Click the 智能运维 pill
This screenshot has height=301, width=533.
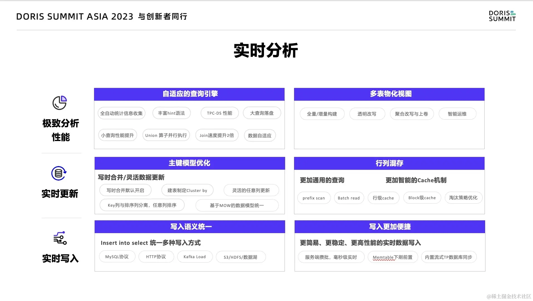click(x=457, y=114)
